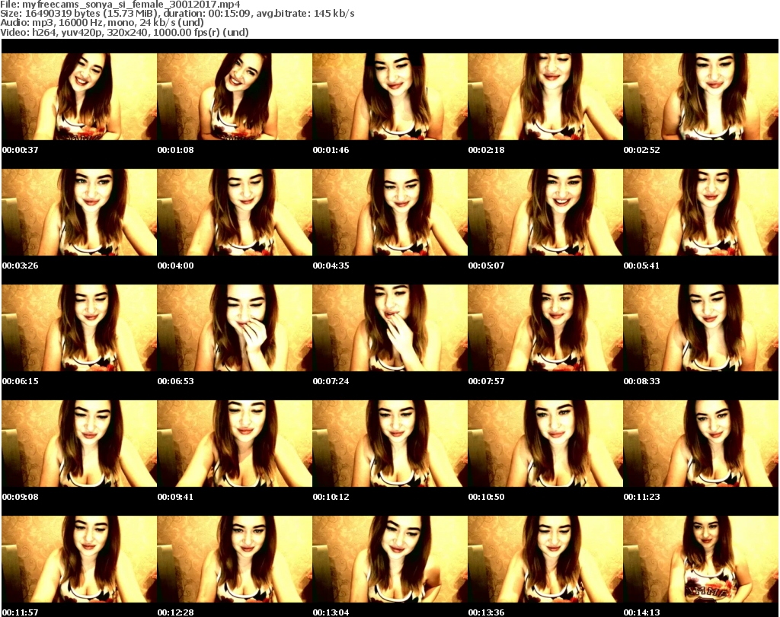Select the thumbnail frame at 00:01:46
The image size is (780, 617).
click(x=390, y=97)
